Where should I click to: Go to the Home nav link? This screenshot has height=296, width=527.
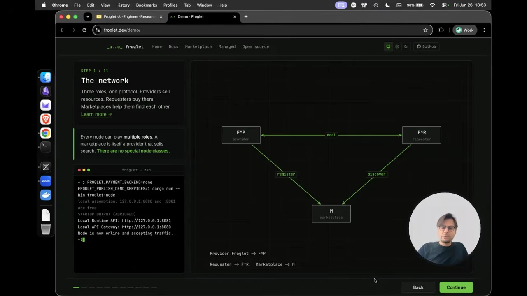(157, 46)
